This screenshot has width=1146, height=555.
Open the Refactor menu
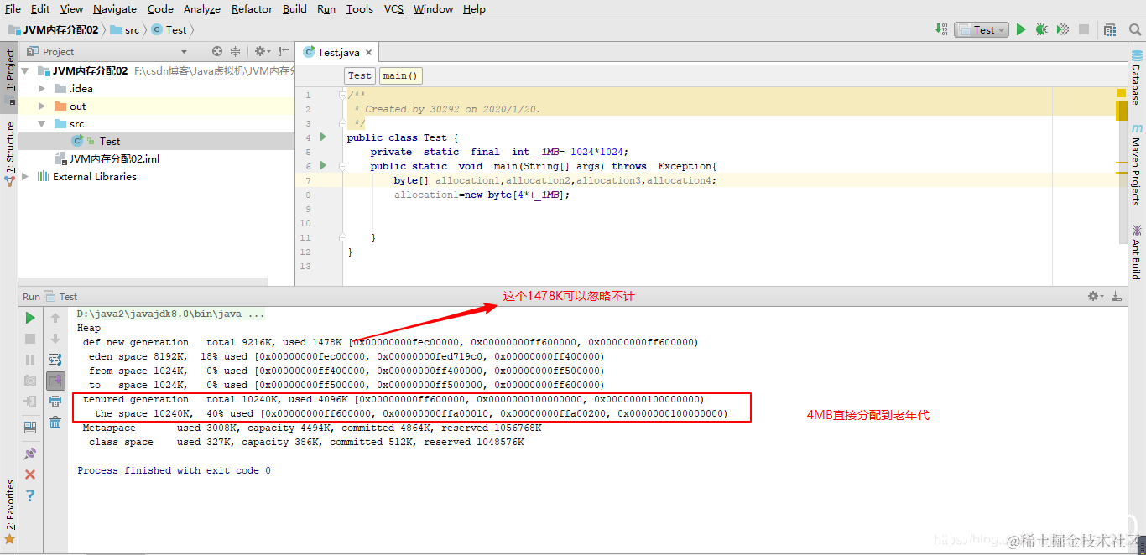(253, 8)
